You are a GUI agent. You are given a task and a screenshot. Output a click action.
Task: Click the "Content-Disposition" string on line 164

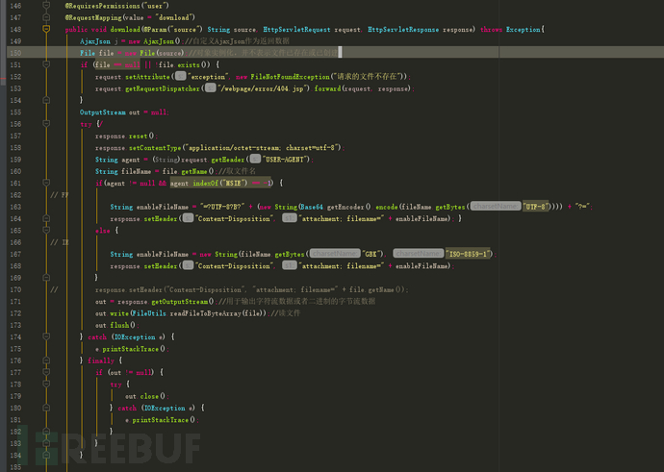tap(234, 218)
